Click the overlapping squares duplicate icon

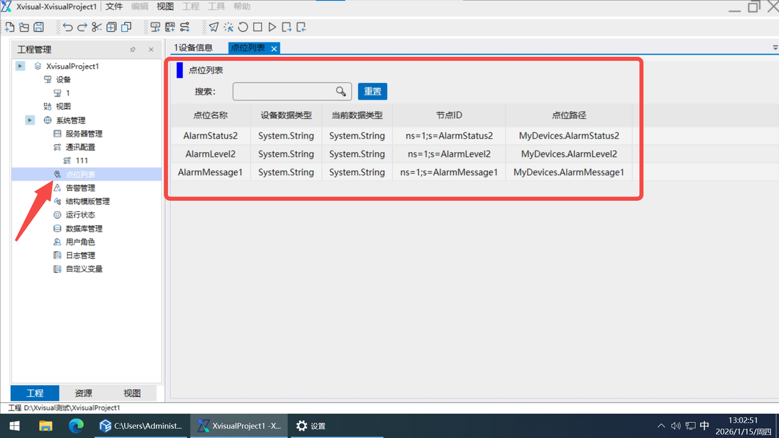tap(126, 27)
